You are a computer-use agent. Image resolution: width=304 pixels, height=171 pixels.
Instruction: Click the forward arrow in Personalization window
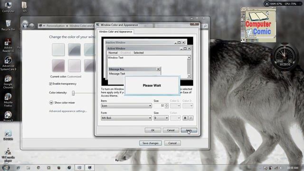click(x=32, y=26)
